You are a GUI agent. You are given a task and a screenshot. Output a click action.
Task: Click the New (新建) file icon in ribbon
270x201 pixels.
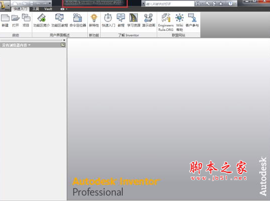[x=5, y=18]
